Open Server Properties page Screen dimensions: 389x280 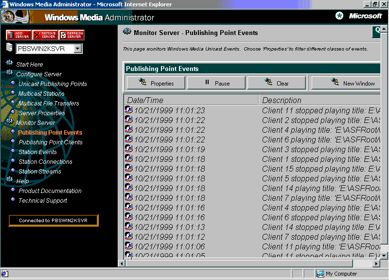[x=42, y=113]
